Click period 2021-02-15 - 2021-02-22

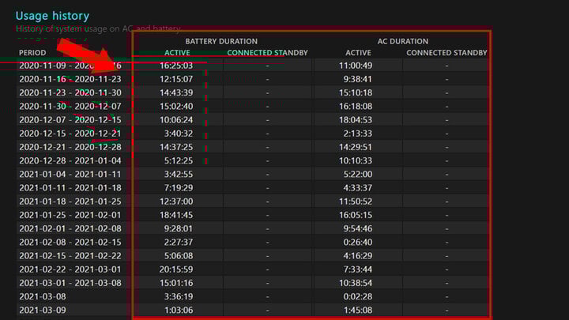pos(70,256)
